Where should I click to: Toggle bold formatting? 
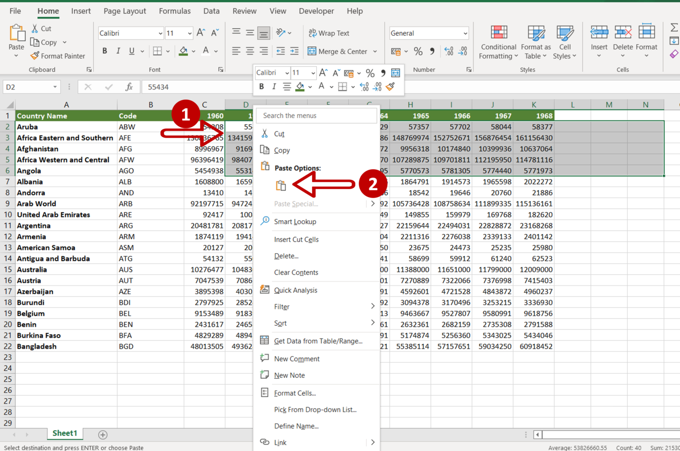pos(104,51)
